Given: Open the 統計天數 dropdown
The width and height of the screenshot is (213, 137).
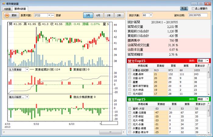Looking at the screenshot, I should [151, 15].
